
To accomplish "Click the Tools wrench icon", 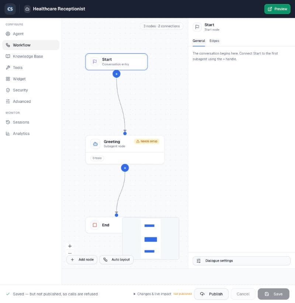I will [x=8, y=67].
